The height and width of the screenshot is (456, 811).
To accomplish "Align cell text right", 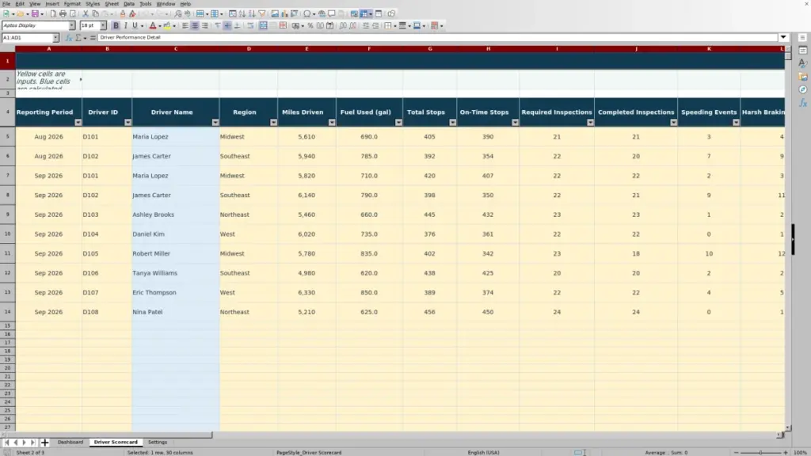I will tap(205, 25).
